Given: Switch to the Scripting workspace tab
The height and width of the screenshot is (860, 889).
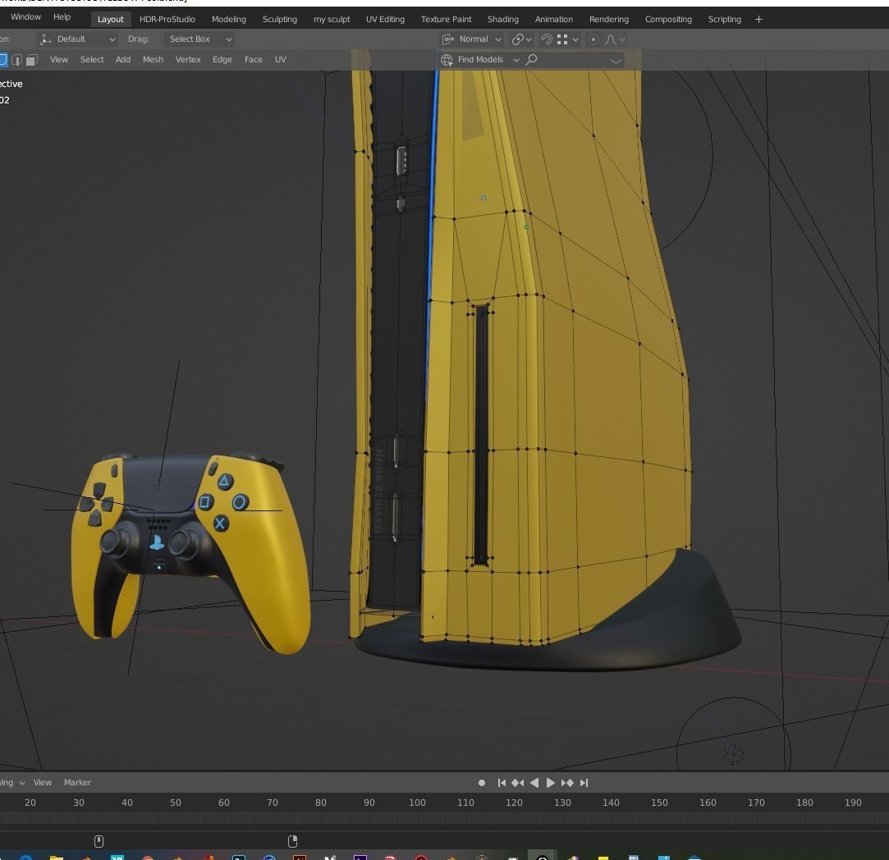Looking at the screenshot, I should pos(725,19).
